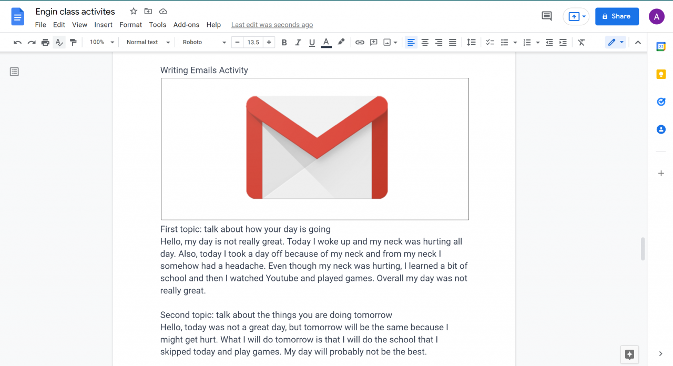
Task: Click the Move to folder icon
Action: [x=148, y=12]
